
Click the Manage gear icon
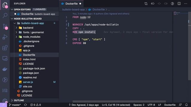point(5,100)
